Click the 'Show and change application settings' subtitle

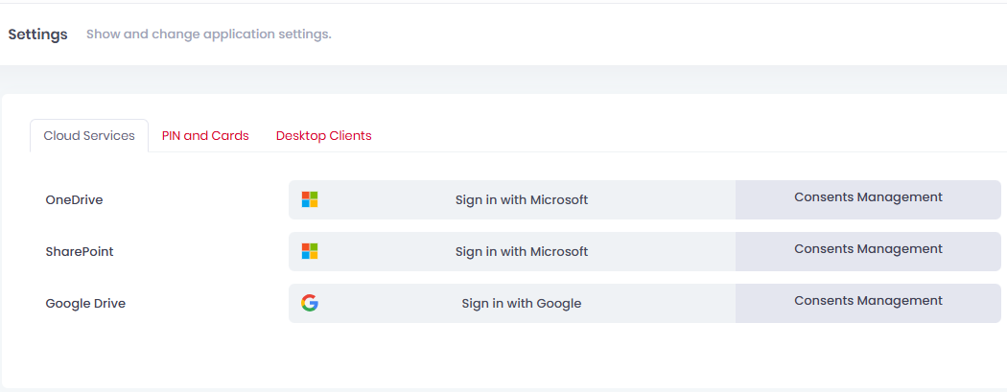[209, 34]
